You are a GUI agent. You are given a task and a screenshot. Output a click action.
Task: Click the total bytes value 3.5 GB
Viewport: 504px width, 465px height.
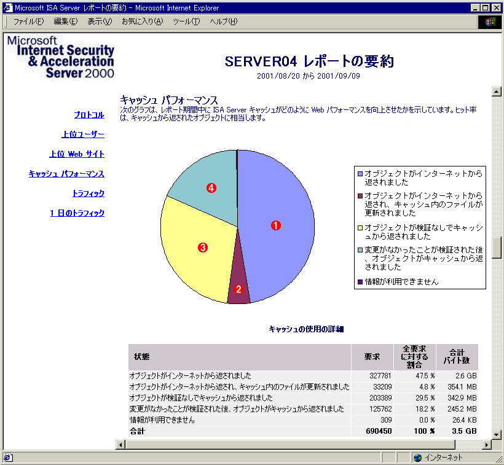point(465,431)
